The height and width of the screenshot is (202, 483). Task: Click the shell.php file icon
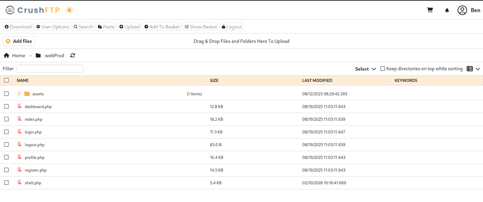tap(20, 182)
